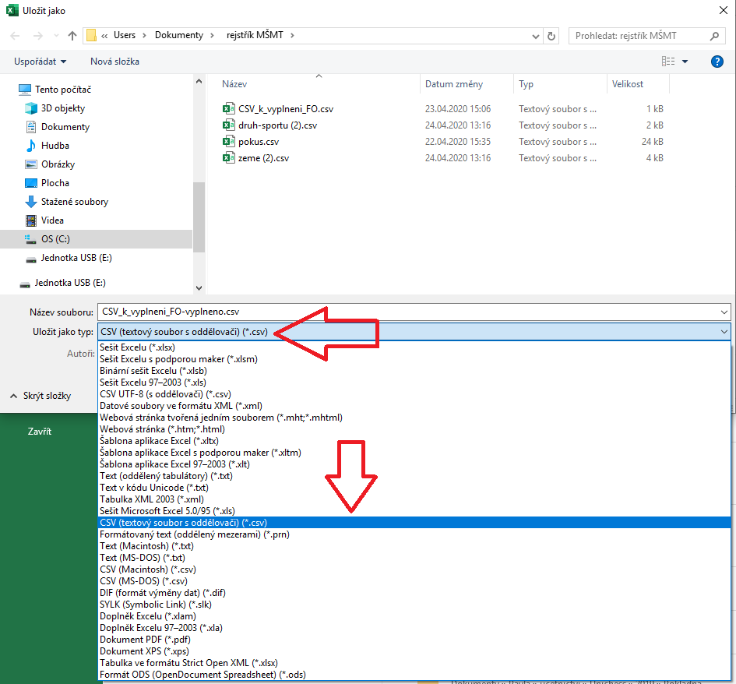This screenshot has height=684, width=736.
Task: Sort by Typ column
Action: (526, 84)
